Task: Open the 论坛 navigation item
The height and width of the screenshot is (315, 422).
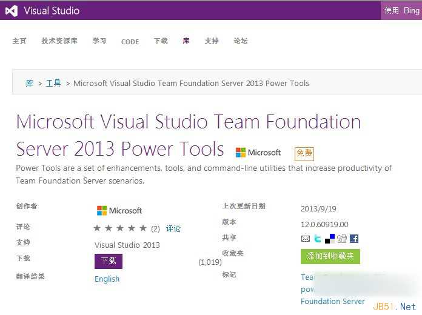Action: pyautogui.click(x=241, y=41)
